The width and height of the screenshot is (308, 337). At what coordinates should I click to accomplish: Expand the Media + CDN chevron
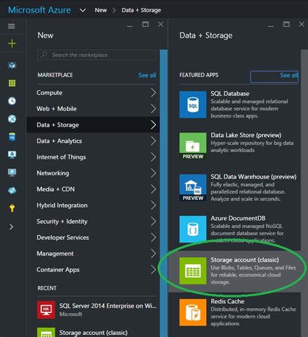[153, 189]
